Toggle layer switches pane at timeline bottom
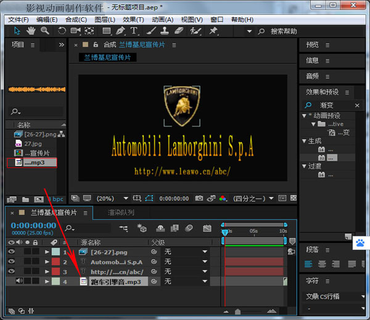370x320 pixels. point(11,311)
